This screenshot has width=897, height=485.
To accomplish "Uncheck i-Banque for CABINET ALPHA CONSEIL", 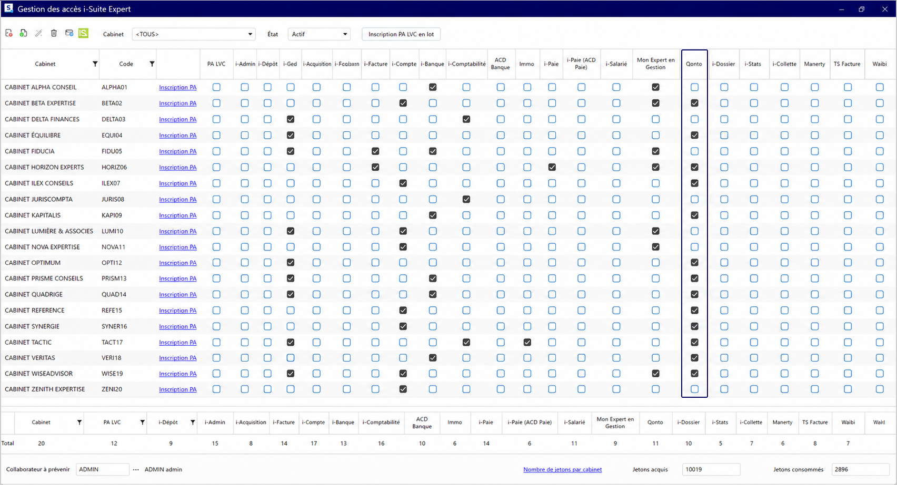I will click(x=433, y=87).
